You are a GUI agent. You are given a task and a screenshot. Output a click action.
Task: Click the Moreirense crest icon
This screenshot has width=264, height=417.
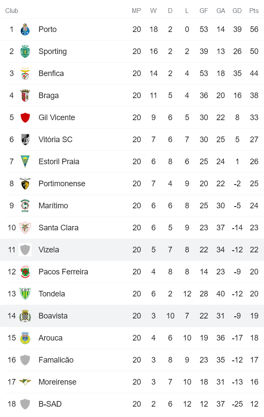click(25, 382)
